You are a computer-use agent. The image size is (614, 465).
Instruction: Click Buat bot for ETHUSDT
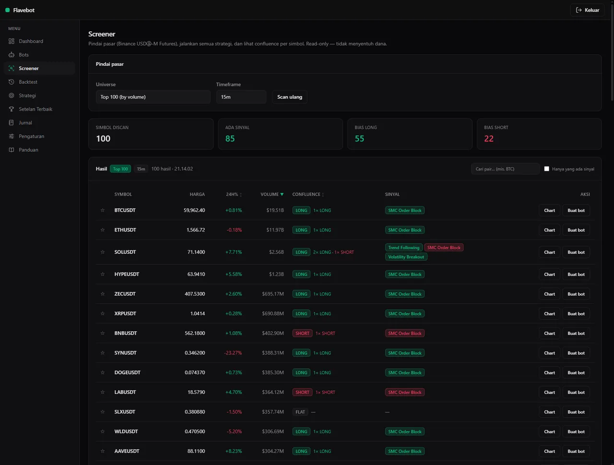coord(576,230)
